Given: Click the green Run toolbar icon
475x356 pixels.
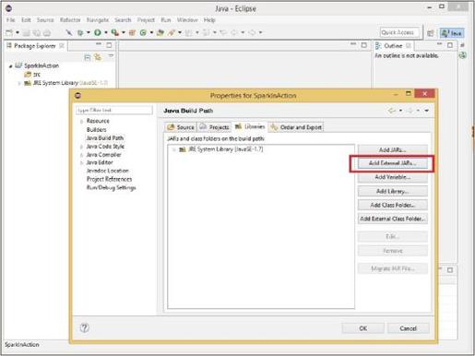Looking at the screenshot, I should (x=98, y=32).
